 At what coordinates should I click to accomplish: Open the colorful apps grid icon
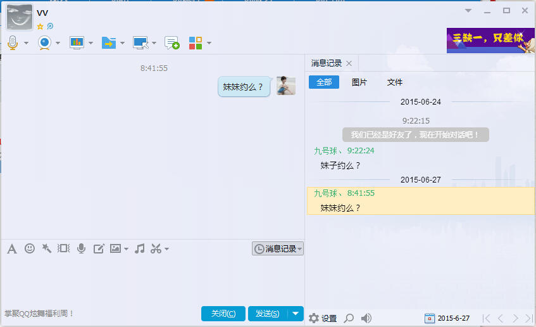tap(196, 43)
